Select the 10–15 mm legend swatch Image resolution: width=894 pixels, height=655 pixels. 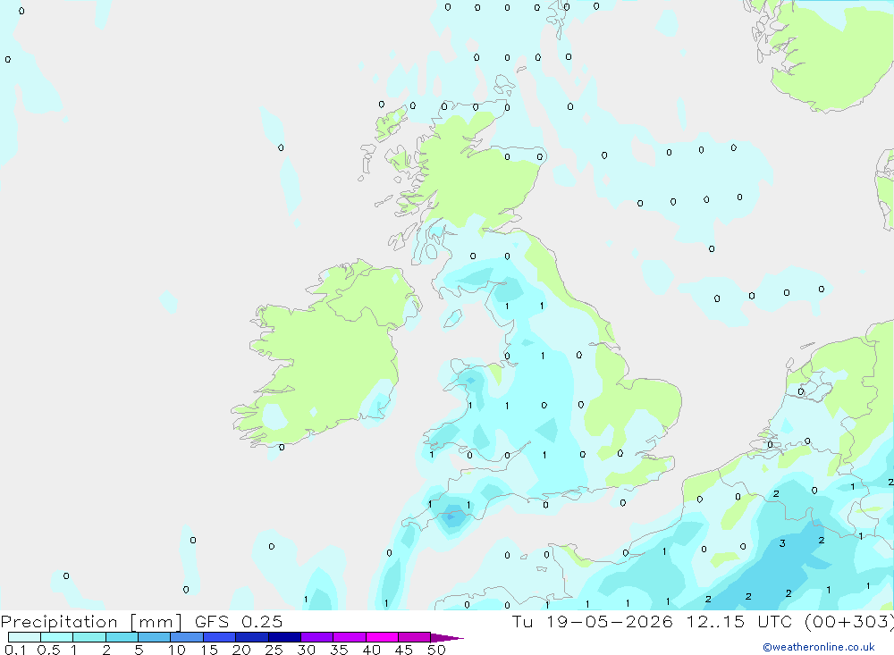point(187,637)
